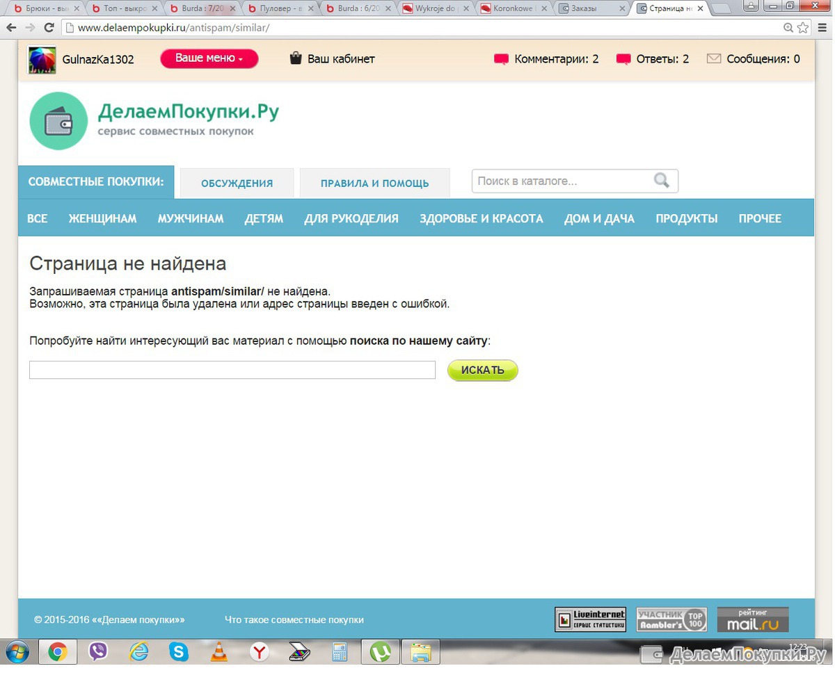
Task: Click the browser back arrow
Action: [x=12, y=28]
